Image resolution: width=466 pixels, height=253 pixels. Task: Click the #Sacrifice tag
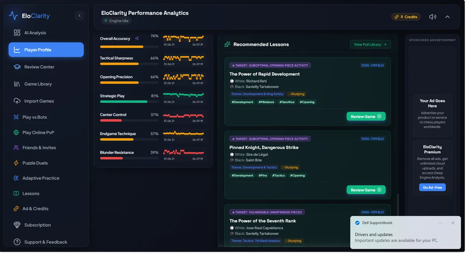[287, 102]
